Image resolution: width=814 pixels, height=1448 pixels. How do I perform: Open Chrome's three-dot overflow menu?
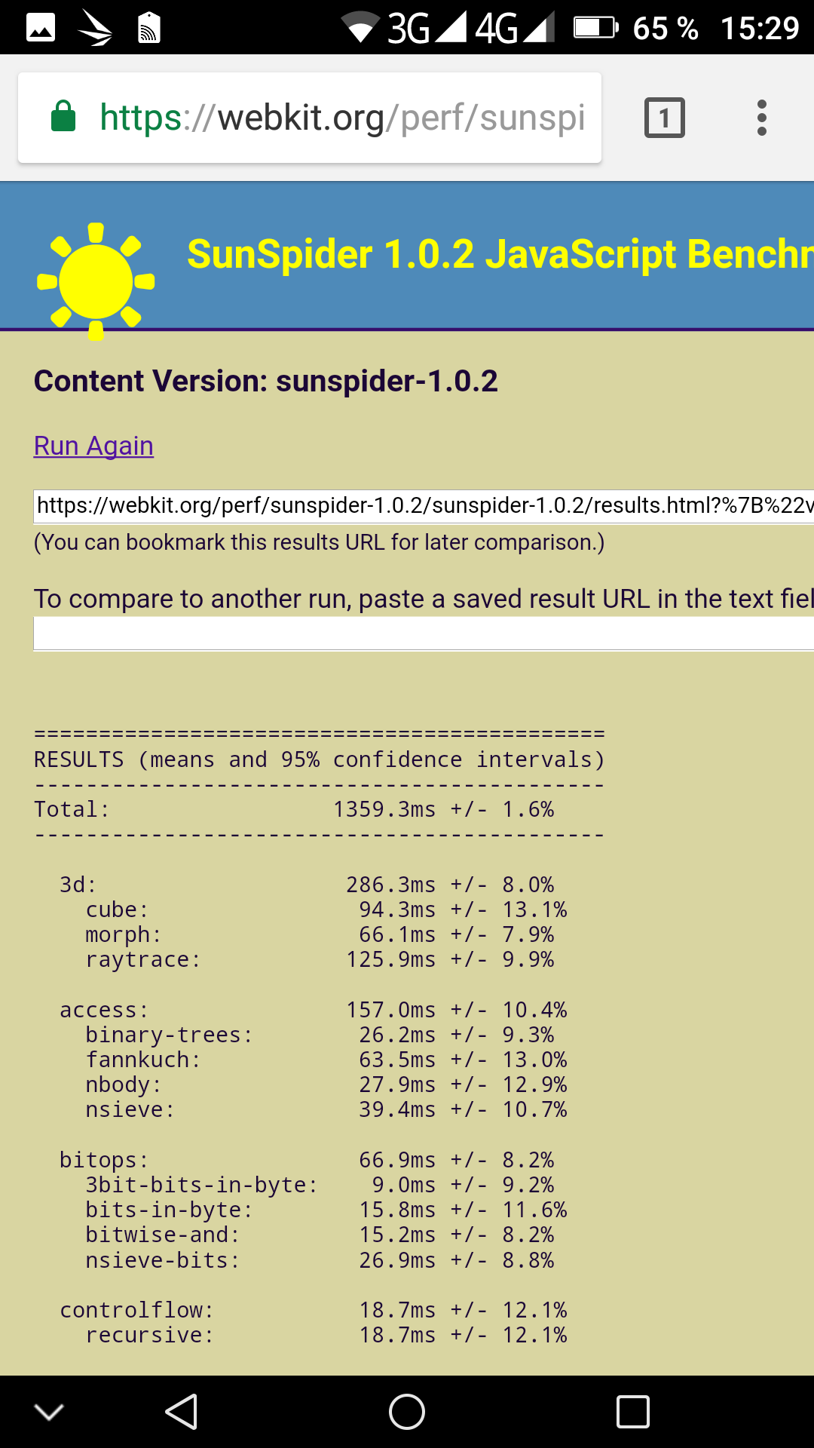pos(762,118)
